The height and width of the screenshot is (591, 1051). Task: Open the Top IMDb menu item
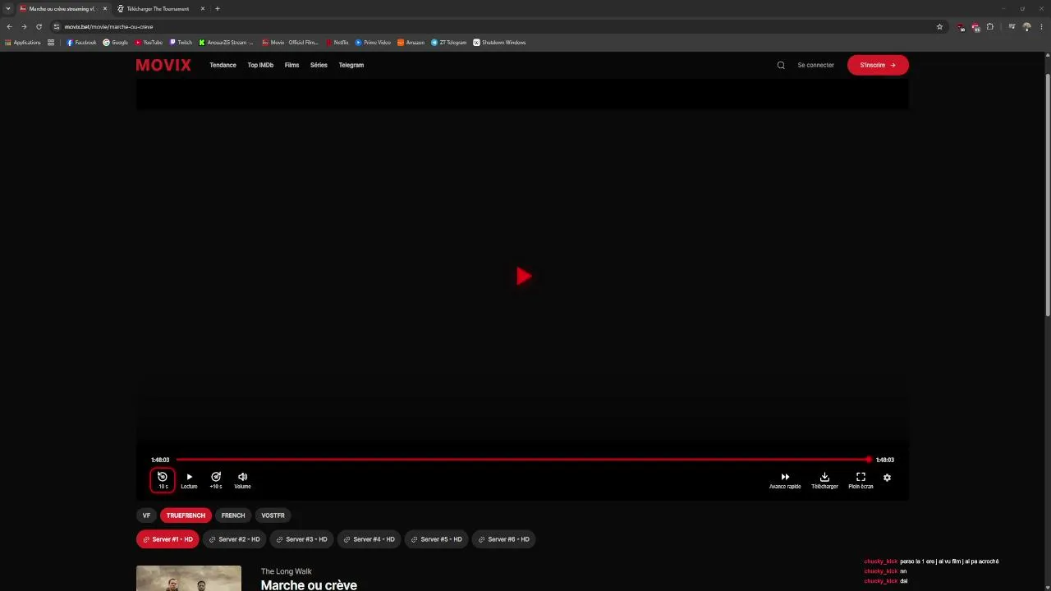(260, 65)
